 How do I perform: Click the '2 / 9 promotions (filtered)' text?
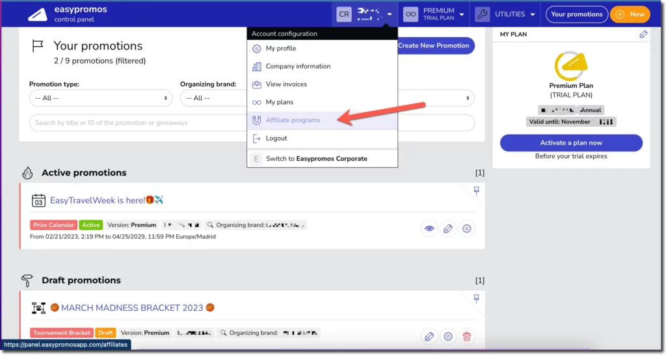tap(100, 60)
